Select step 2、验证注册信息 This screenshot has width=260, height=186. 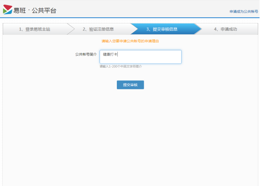point(98,29)
